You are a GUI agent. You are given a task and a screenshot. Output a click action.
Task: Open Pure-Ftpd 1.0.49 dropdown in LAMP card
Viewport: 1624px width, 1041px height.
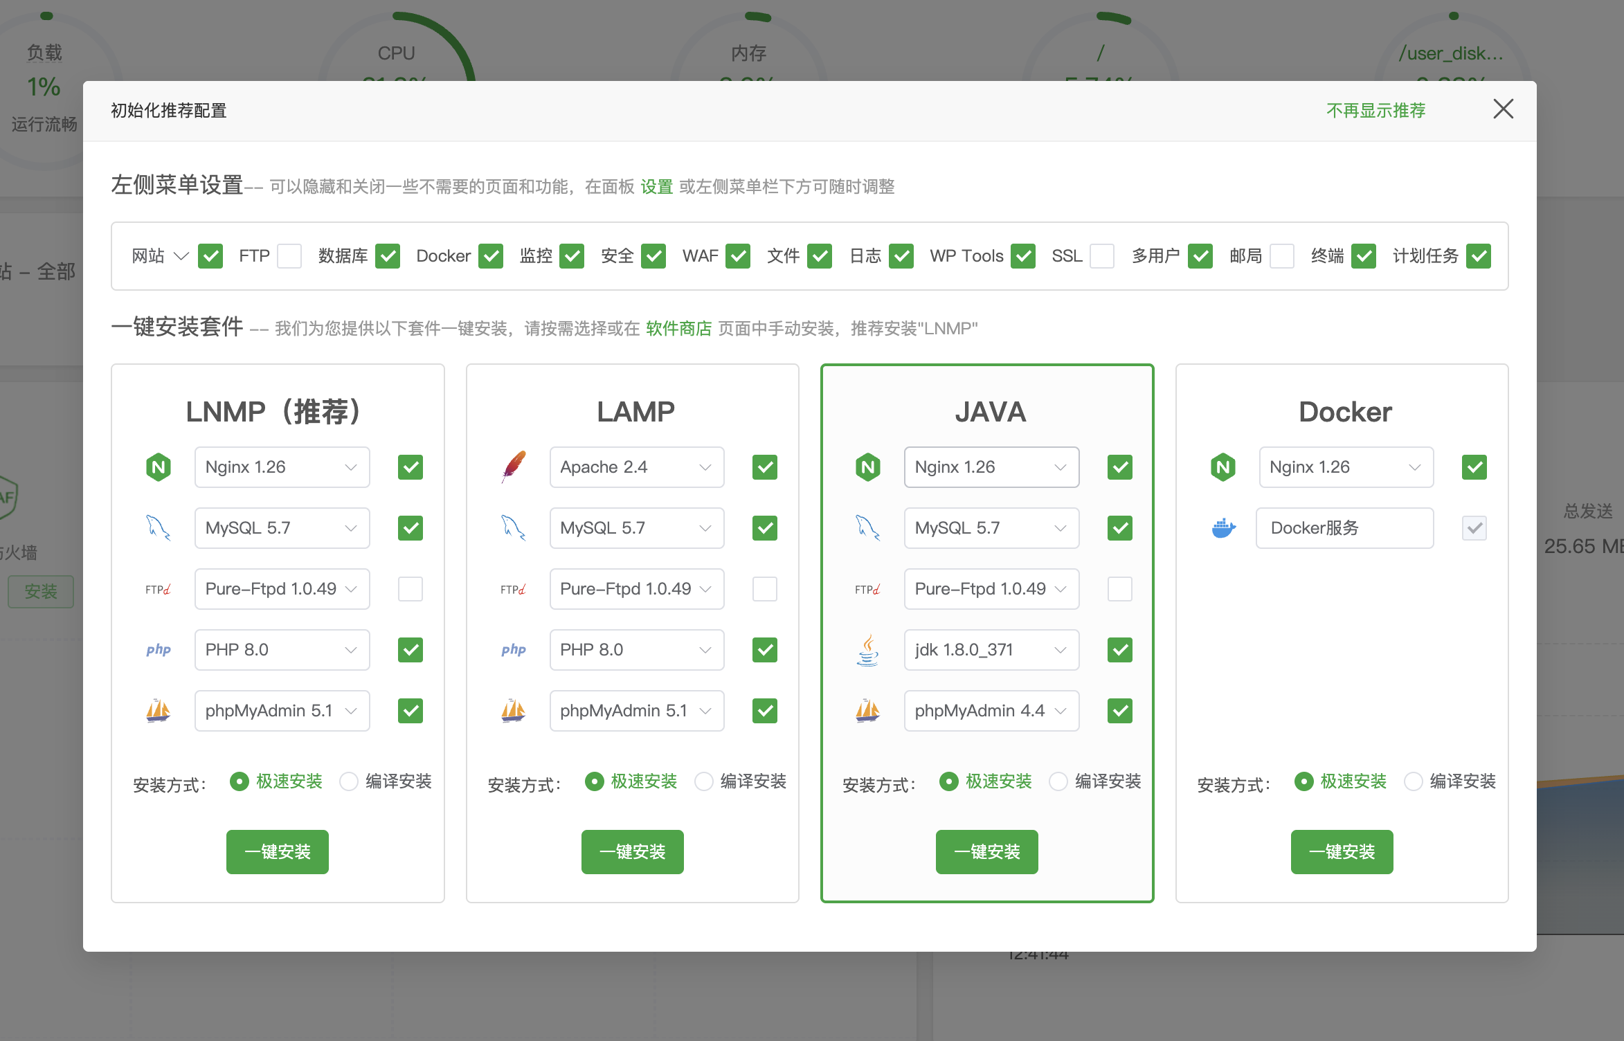point(637,589)
